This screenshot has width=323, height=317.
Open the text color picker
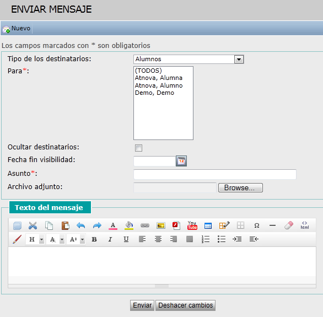[x=113, y=225]
